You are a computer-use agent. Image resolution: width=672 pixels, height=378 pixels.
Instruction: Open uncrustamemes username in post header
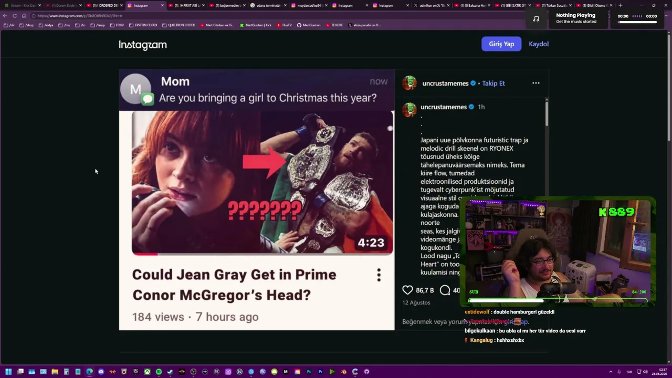(445, 83)
